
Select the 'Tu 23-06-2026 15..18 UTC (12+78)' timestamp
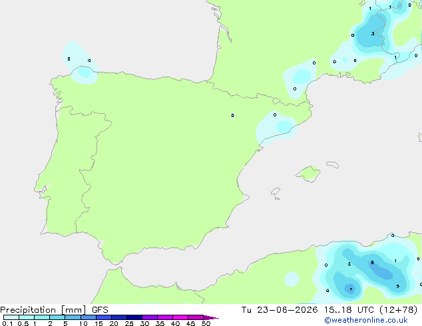point(329,310)
